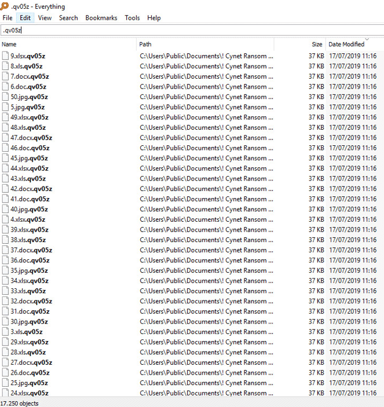Select file icon of 24.xlsx.qv05z
Viewport: 384px width, 407px height.
5,393
